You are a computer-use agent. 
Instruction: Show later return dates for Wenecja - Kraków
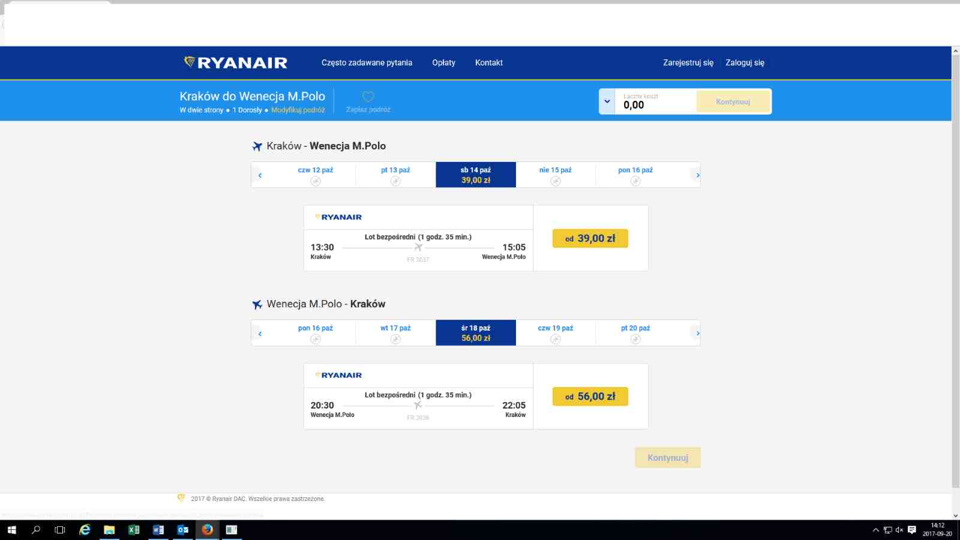(697, 334)
